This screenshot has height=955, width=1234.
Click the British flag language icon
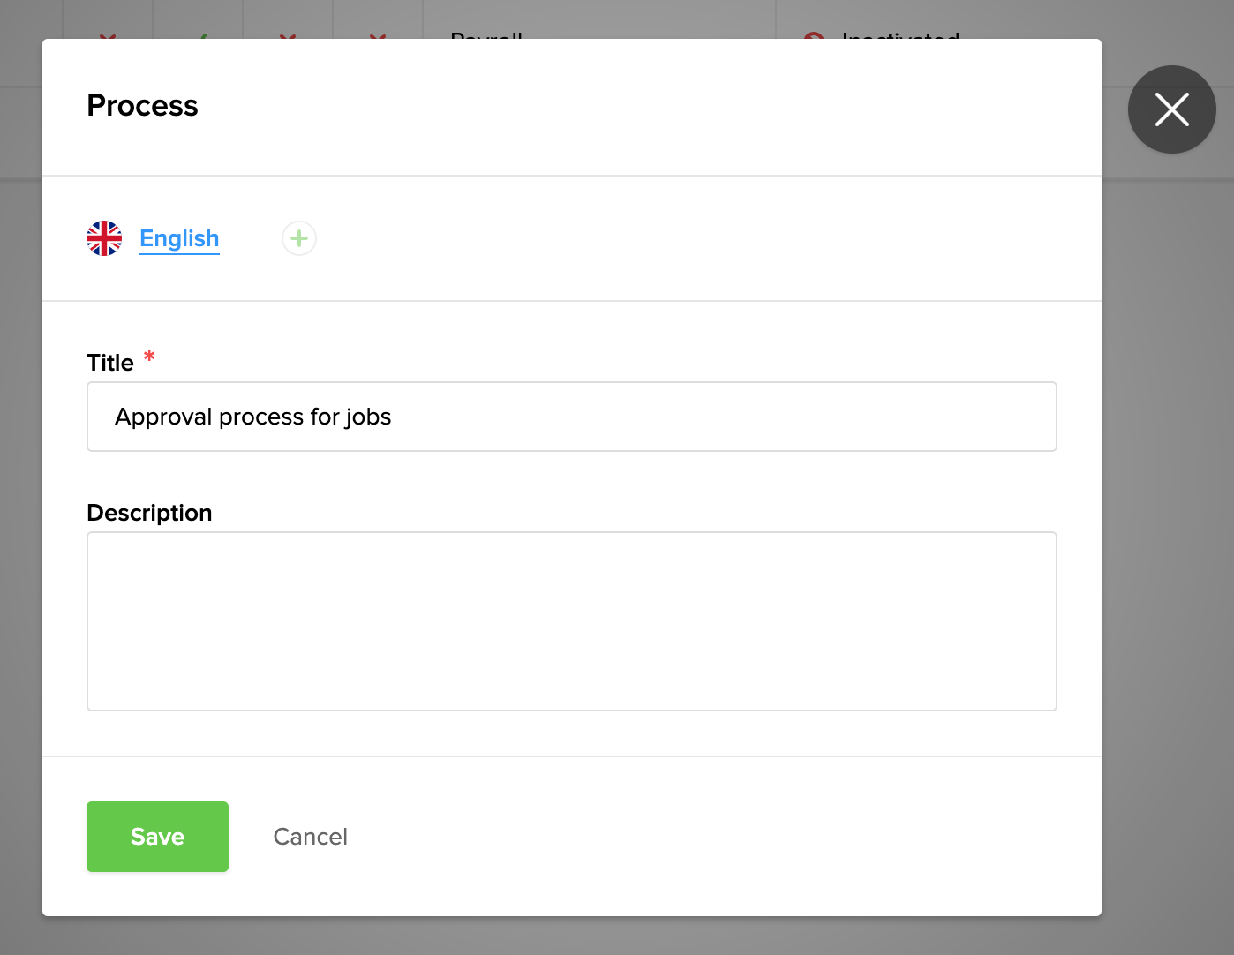point(105,237)
